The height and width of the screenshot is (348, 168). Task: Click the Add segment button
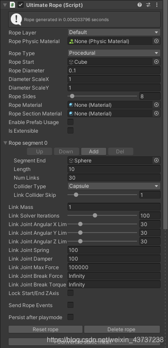[x=94, y=151]
